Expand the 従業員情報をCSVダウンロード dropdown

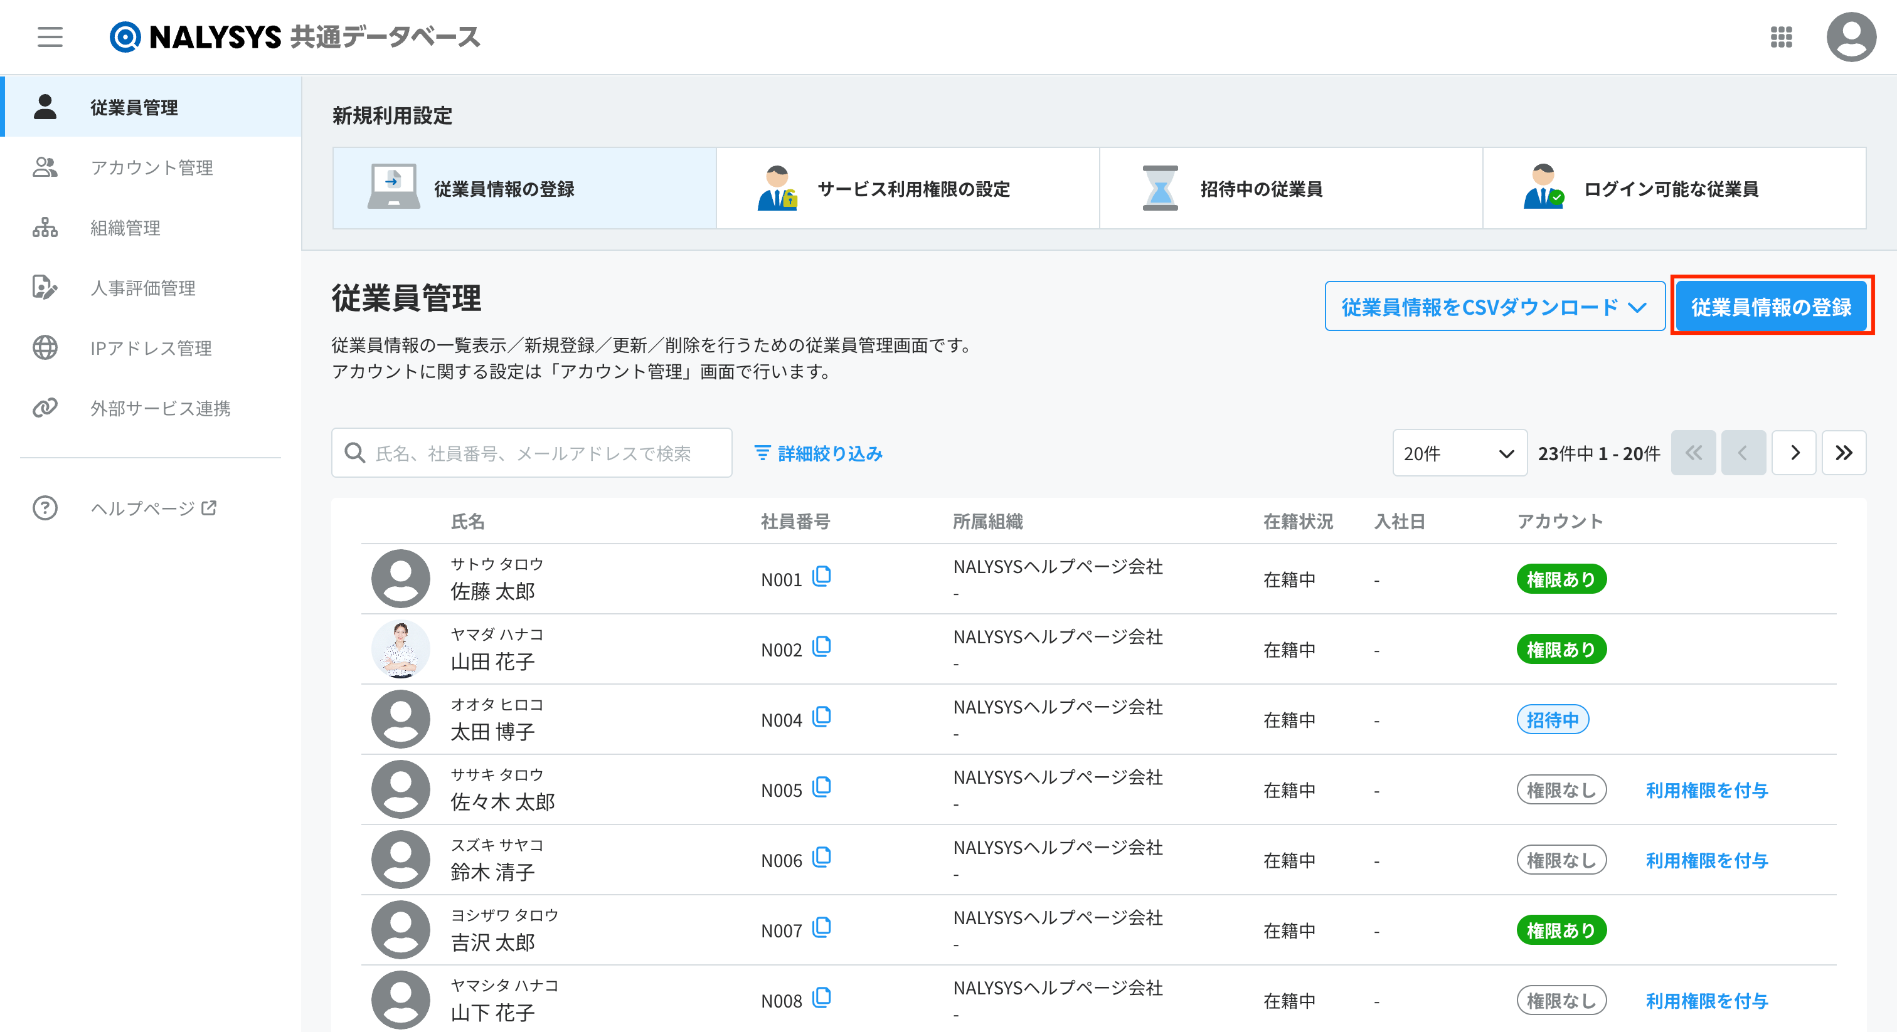[1494, 307]
